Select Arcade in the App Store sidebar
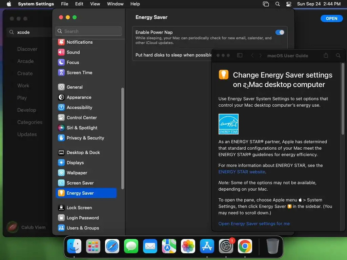 [25, 61]
